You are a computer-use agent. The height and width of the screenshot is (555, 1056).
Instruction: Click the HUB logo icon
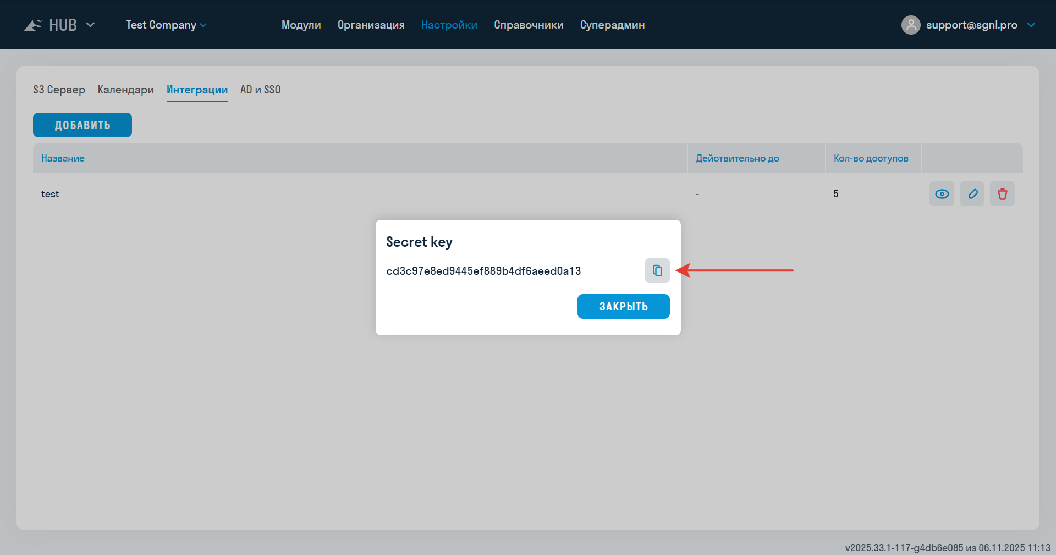tap(32, 24)
